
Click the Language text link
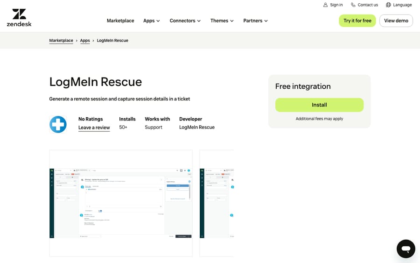(402, 5)
